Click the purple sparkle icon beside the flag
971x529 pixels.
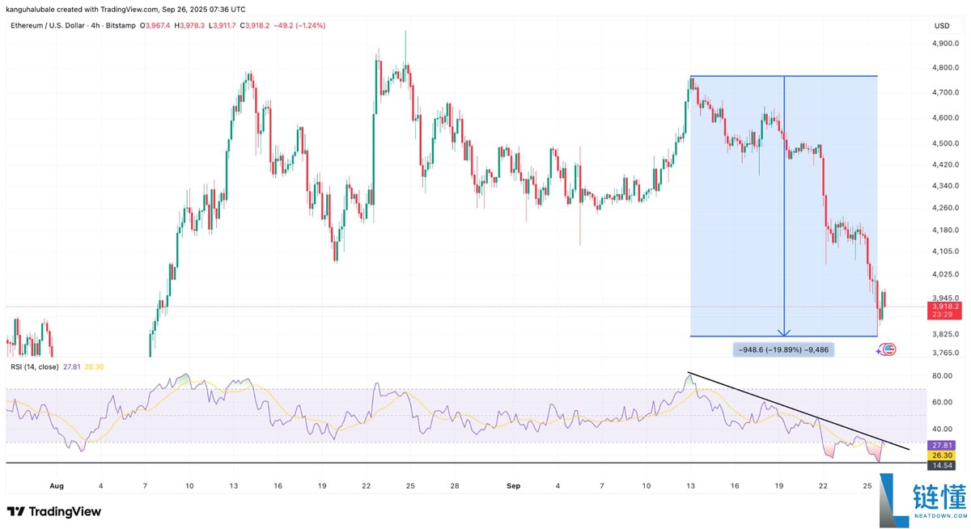point(880,350)
